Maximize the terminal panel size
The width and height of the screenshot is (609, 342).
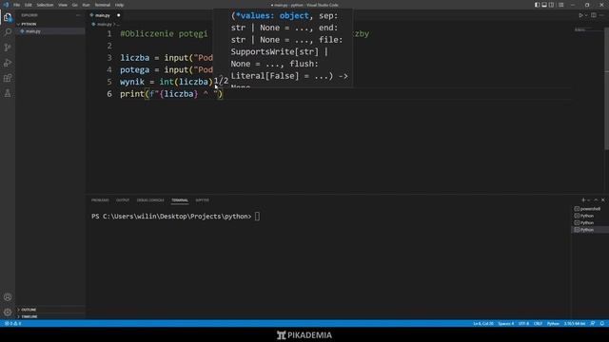click(x=597, y=200)
